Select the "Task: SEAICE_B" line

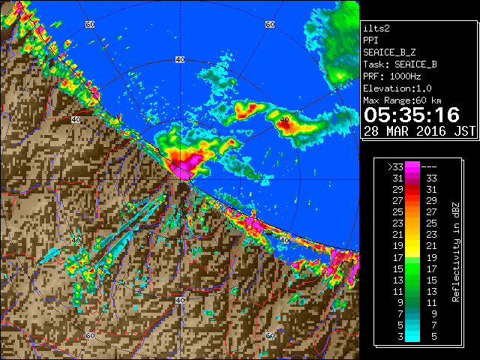[400, 64]
